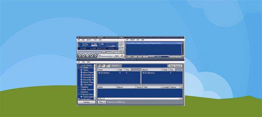The width and height of the screenshot is (262, 117).
Task: Select Video in the library tree
Action: tap(86, 70)
